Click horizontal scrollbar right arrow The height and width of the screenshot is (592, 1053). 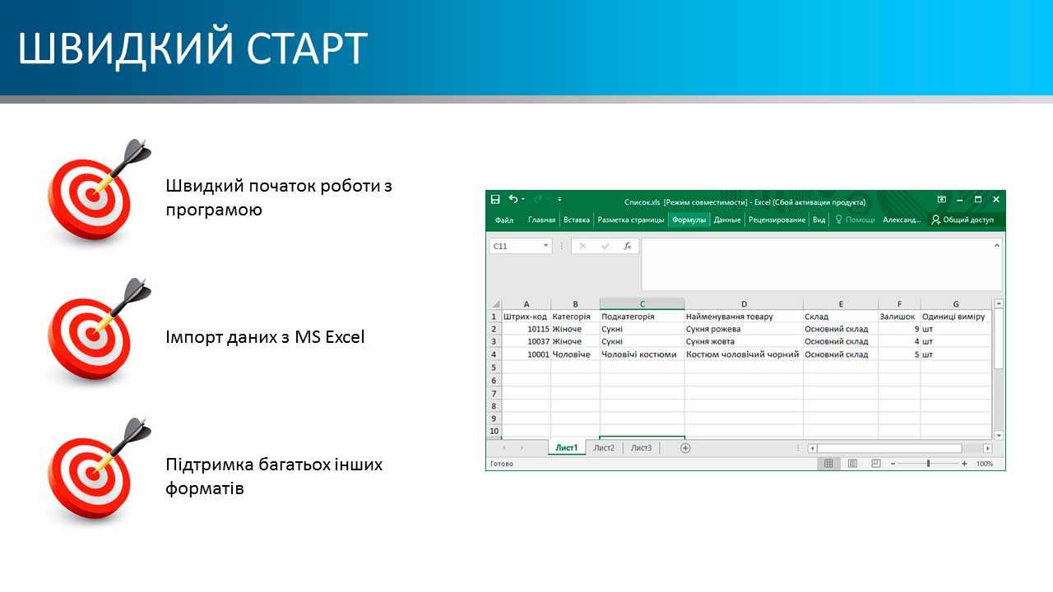(x=988, y=448)
